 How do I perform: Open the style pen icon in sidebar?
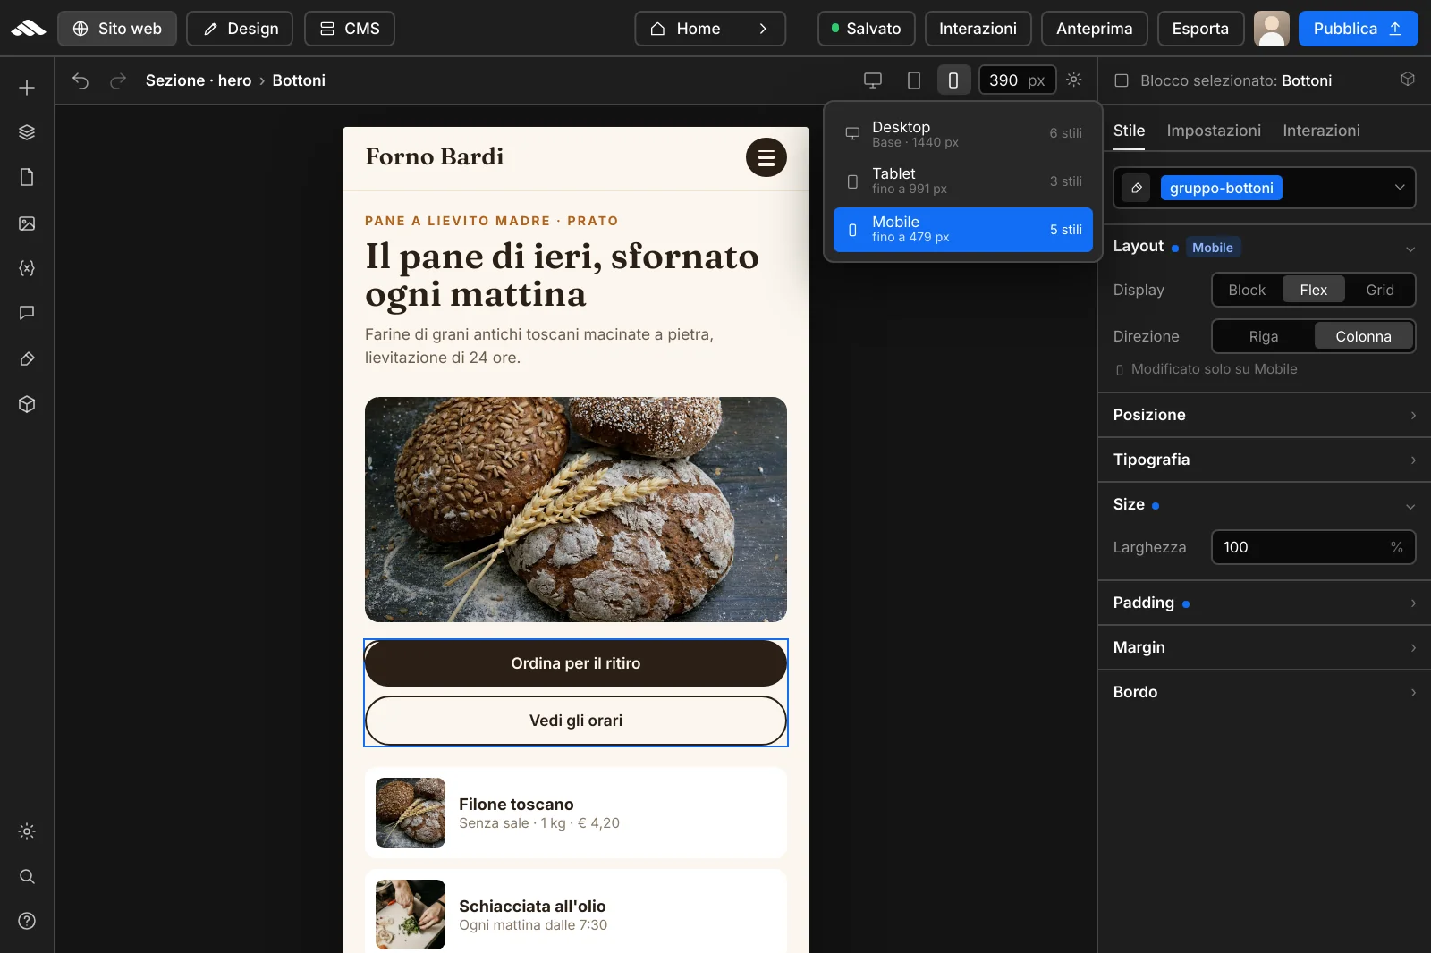pyautogui.click(x=27, y=359)
